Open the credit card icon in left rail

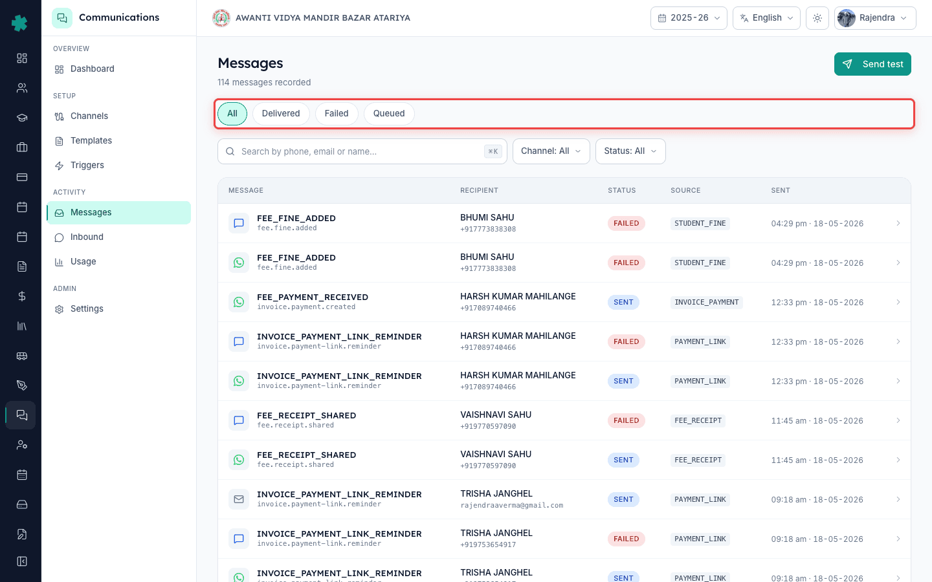[22, 177]
